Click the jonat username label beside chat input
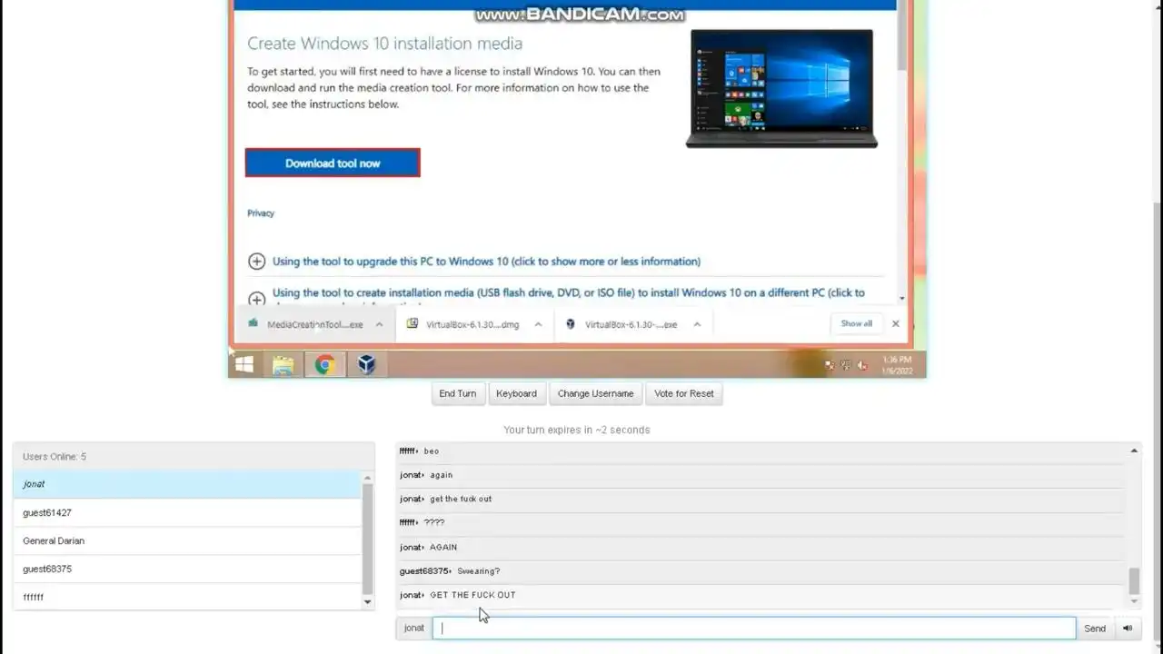The image size is (1163, 654). [414, 628]
